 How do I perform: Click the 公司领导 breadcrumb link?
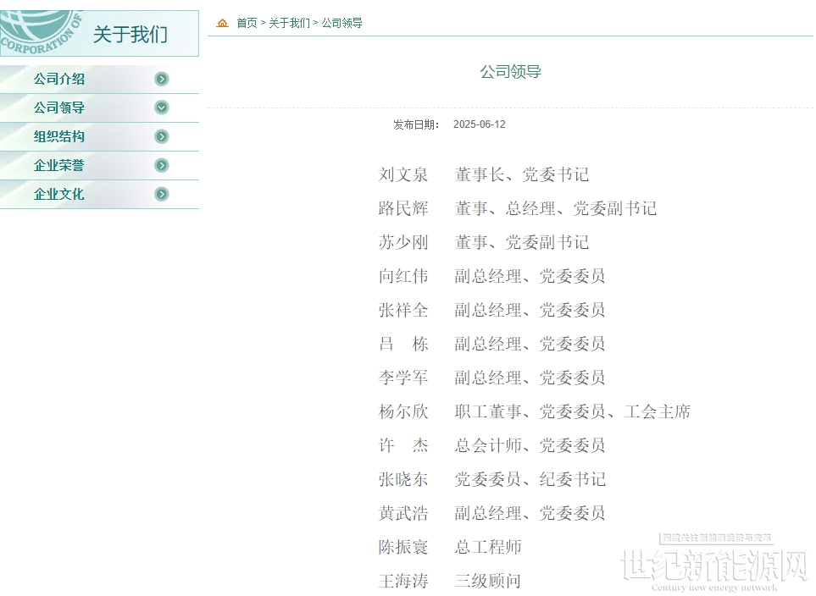(342, 23)
